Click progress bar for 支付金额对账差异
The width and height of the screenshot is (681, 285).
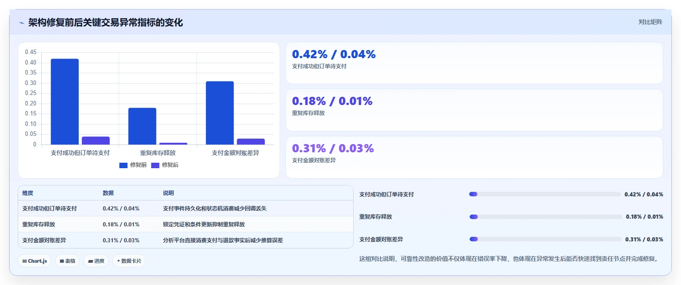(546, 239)
